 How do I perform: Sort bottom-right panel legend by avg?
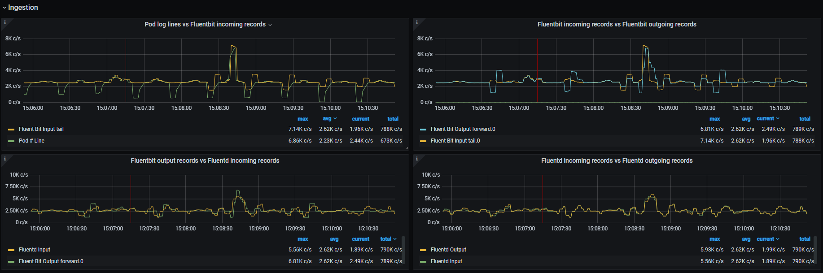click(x=746, y=239)
